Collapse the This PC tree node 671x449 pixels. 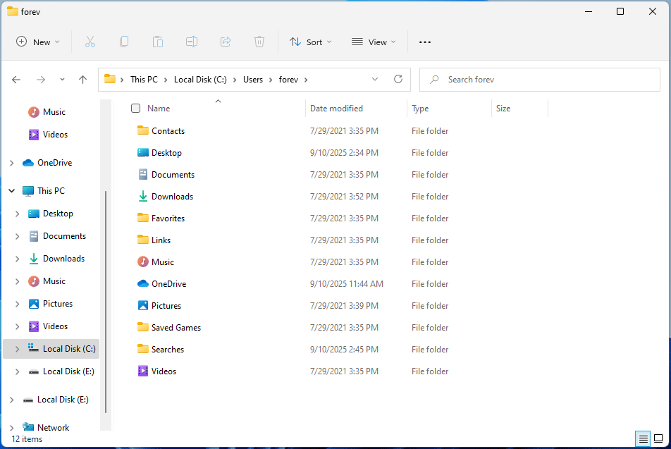pyautogui.click(x=12, y=191)
